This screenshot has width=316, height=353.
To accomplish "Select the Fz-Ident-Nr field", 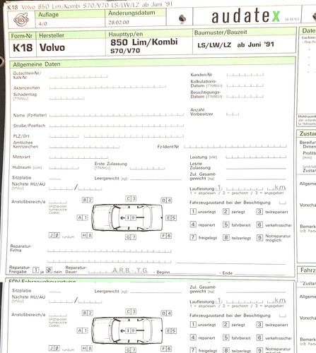I will pos(235,146).
